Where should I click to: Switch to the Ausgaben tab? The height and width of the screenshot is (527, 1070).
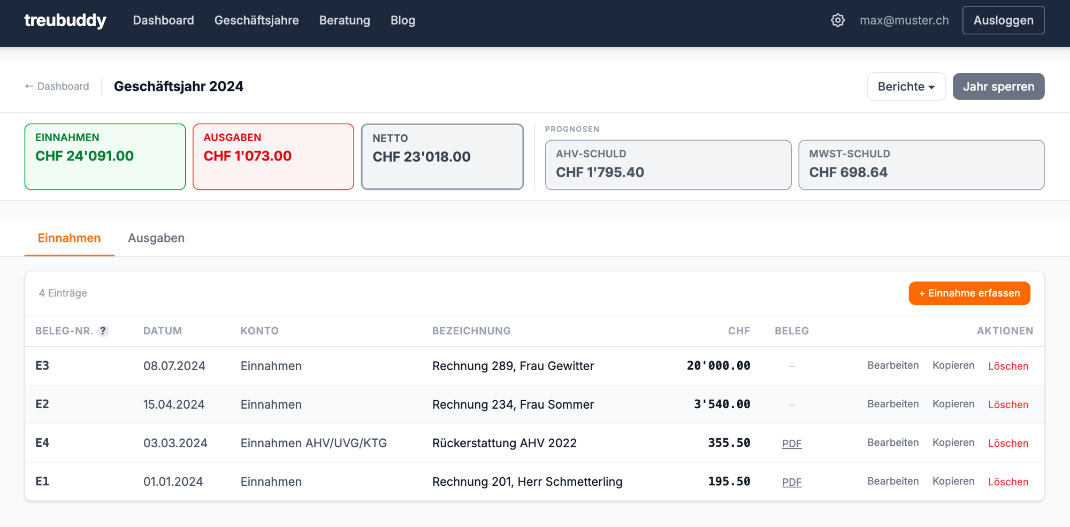point(156,238)
